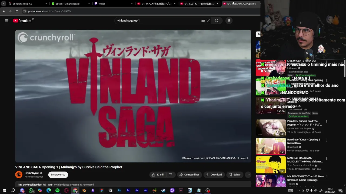Open options menu for My Reaction video
The width and height of the screenshot is (346, 194).
click(327, 177)
